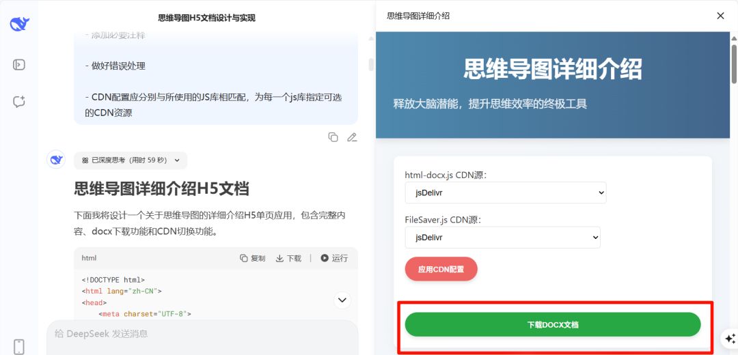Click the DeepSeek avatar beside the response
Image resolution: width=738 pixels, height=355 pixels.
tap(55, 160)
